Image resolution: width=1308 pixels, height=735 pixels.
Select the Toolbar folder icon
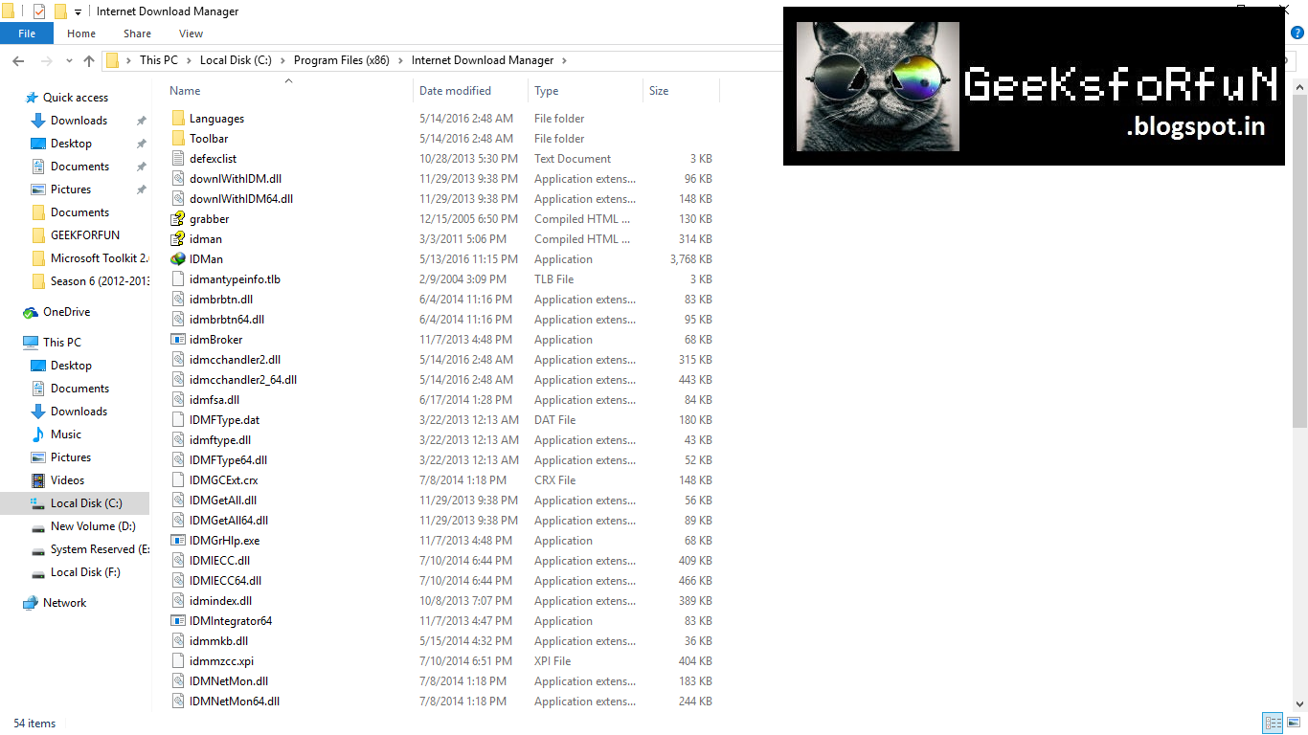pyautogui.click(x=178, y=139)
